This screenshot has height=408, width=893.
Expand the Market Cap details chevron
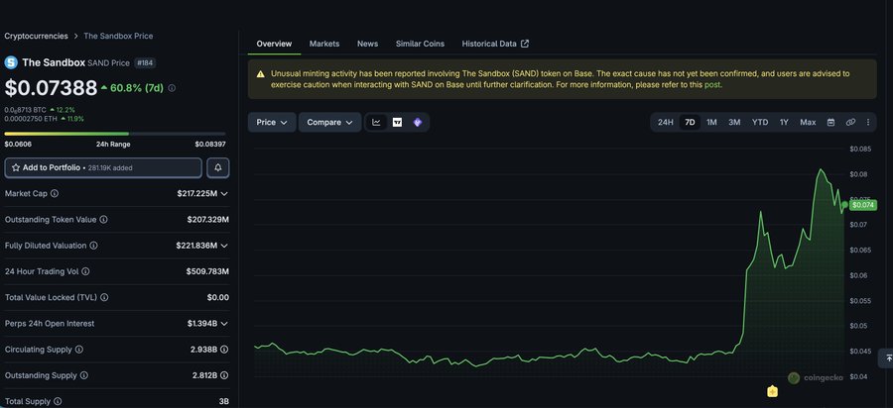point(224,194)
